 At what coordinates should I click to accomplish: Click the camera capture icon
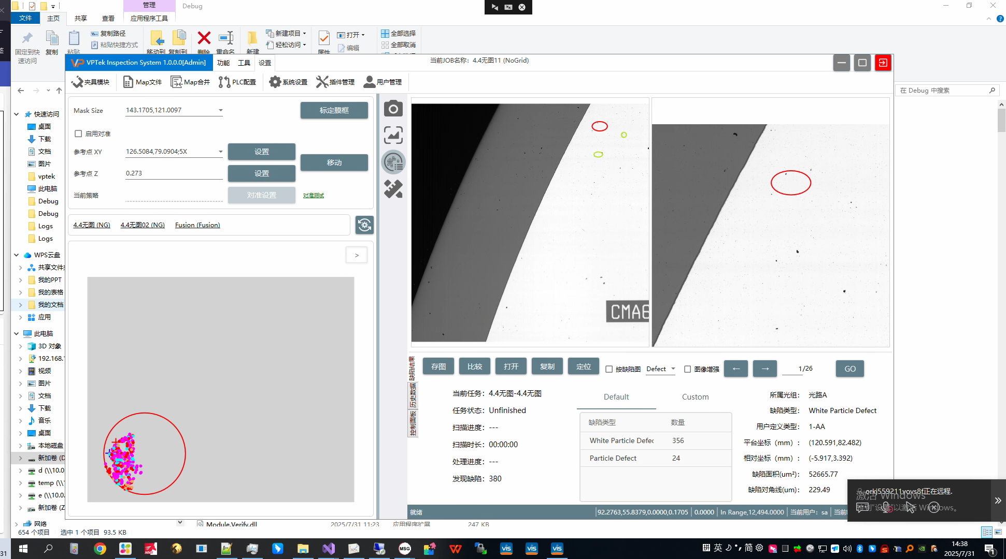coord(393,109)
